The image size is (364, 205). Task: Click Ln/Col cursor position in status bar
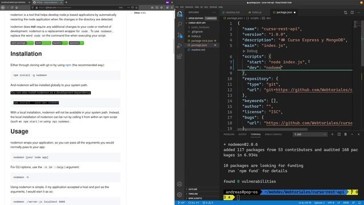pos(305,203)
